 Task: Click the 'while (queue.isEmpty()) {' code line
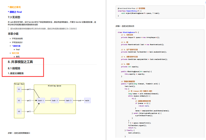point(139,96)
